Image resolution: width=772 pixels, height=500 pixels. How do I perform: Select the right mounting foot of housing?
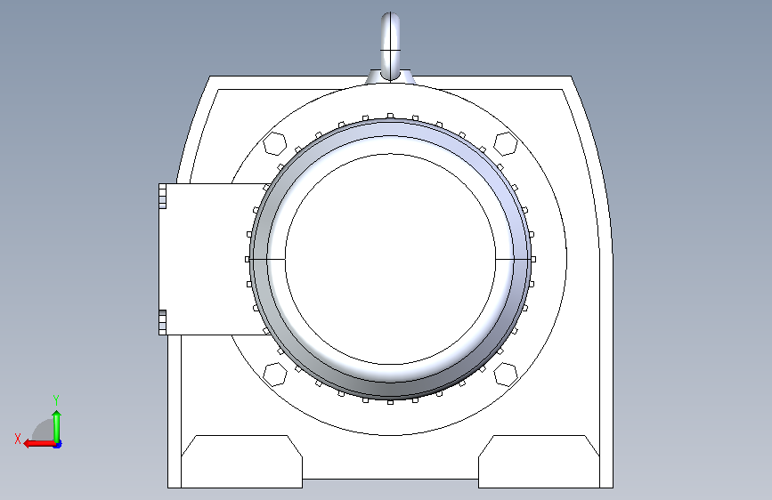[539, 462]
